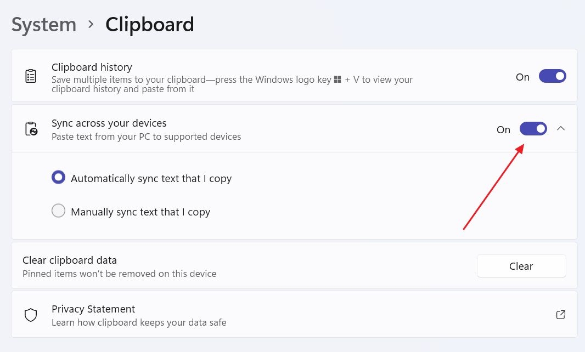Turn off Sync across your devices
Viewport: 585px width, 352px height.
(x=533, y=128)
